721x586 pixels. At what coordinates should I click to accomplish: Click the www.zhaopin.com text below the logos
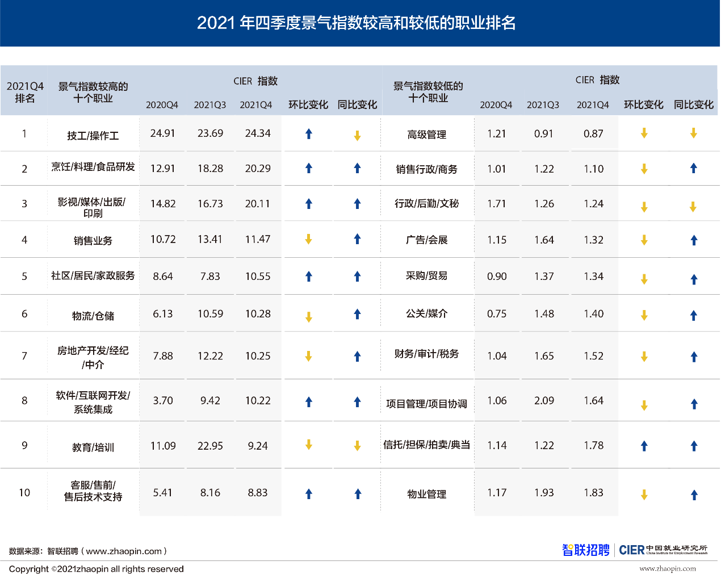pos(667,568)
